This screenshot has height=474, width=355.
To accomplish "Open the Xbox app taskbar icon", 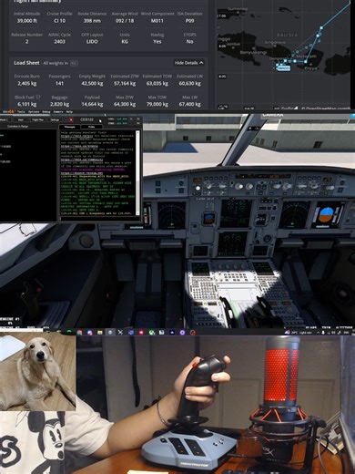I will tap(151, 333).
